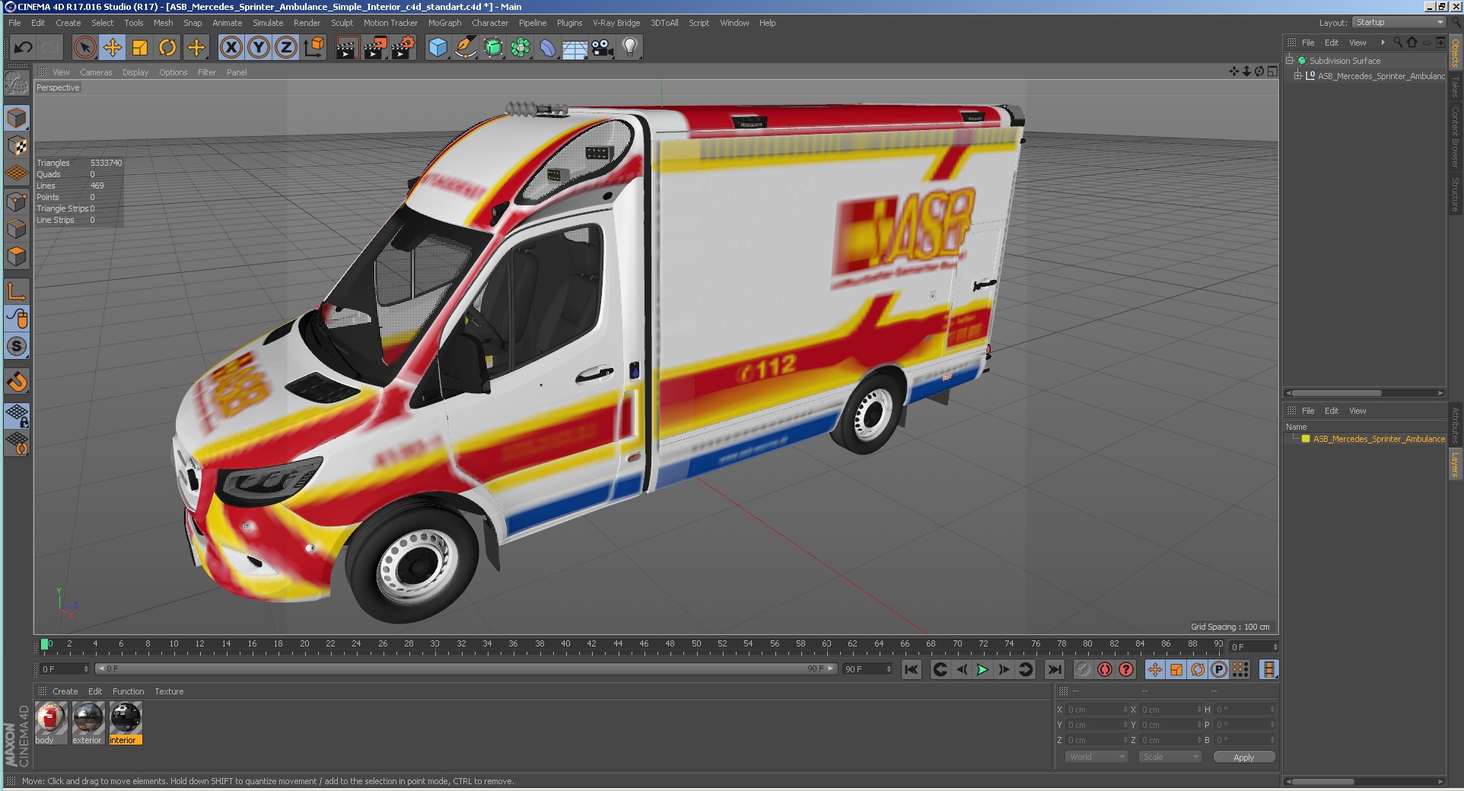Click Make Editable icon in left sidebar
Viewport: 1464px width, 791px height.
[x=17, y=82]
